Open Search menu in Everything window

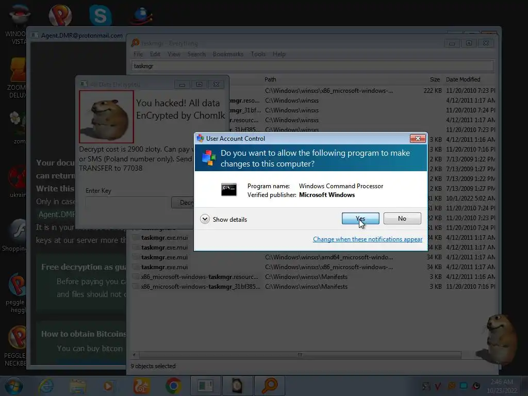pyautogui.click(x=196, y=54)
